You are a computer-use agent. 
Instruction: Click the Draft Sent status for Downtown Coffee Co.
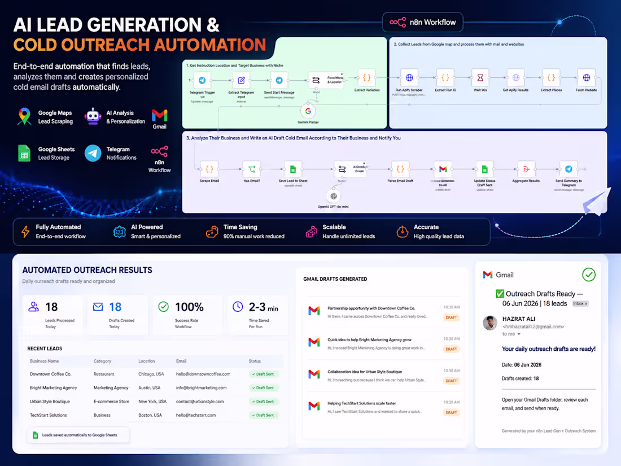pos(264,374)
